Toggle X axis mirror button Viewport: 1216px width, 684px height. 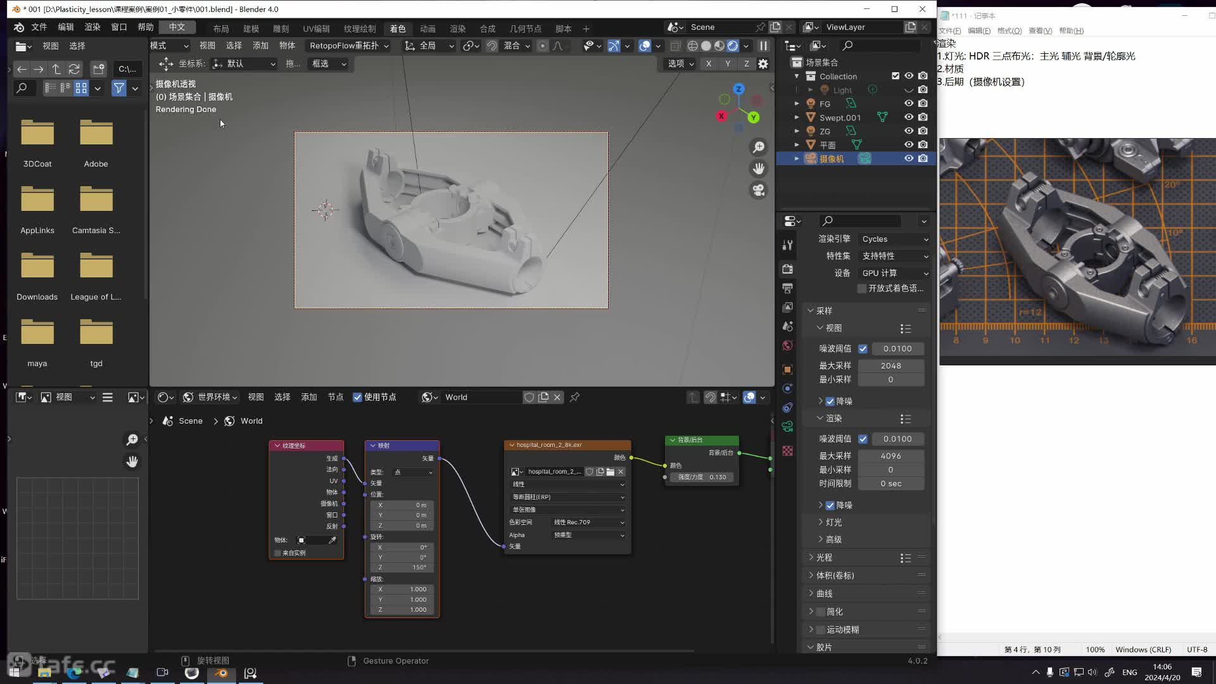(x=709, y=64)
